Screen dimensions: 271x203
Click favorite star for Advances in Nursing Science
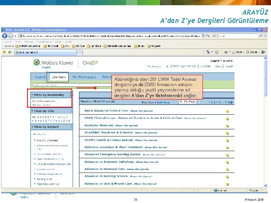tap(227, 177)
